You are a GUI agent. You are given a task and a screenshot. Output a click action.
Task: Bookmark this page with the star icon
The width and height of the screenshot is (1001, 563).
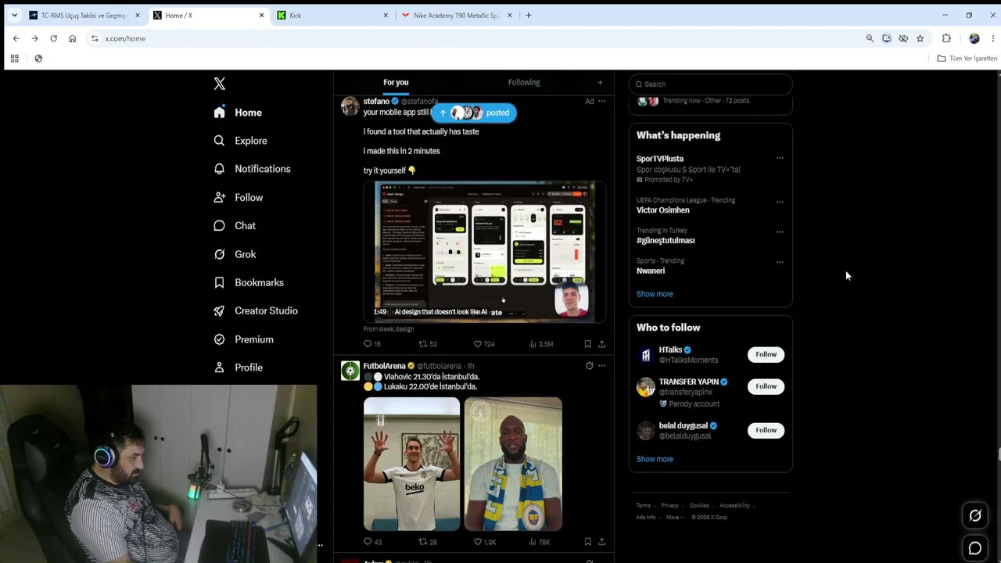pos(920,38)
